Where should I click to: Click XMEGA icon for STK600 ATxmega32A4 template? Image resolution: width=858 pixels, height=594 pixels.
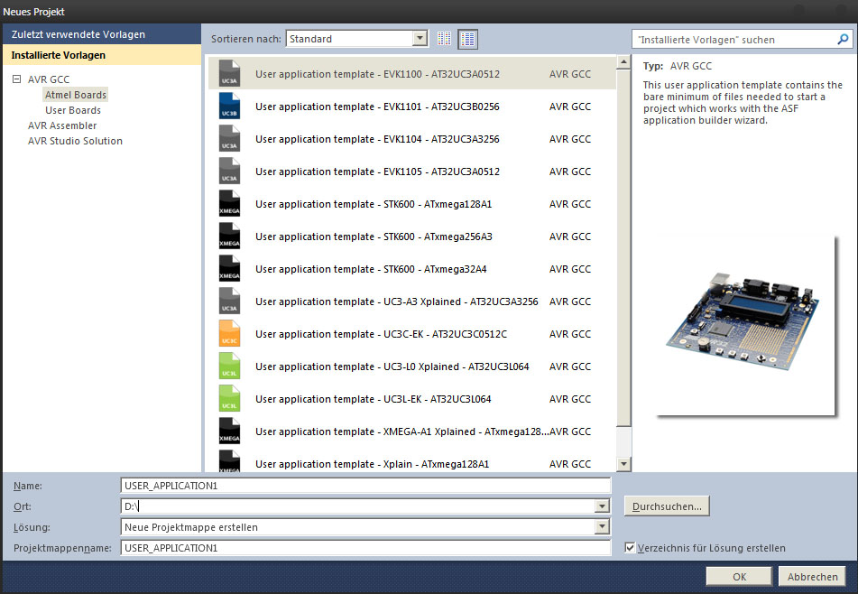pos(229,269)
